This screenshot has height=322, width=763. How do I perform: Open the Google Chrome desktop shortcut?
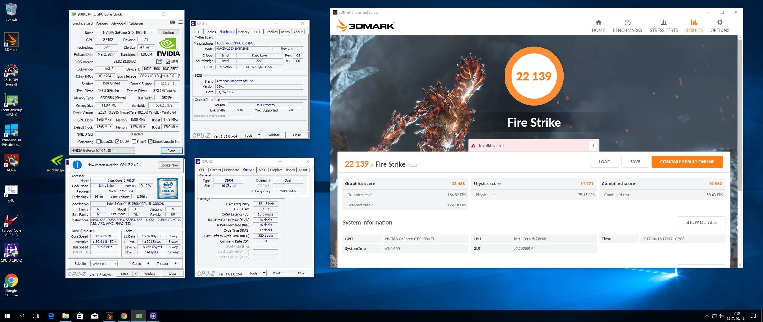click(x=11, y=285)
